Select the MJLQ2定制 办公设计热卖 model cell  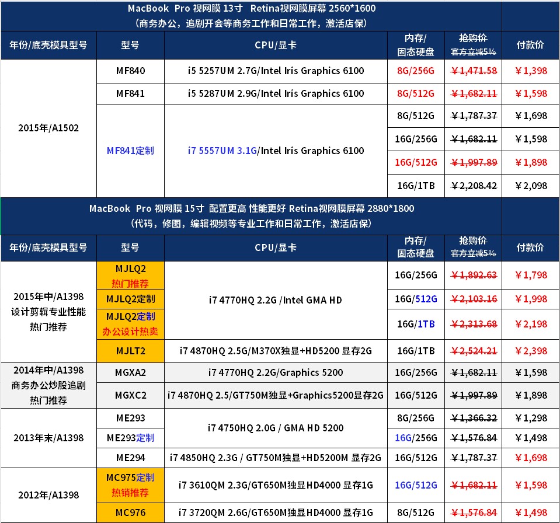pos(130,324)
